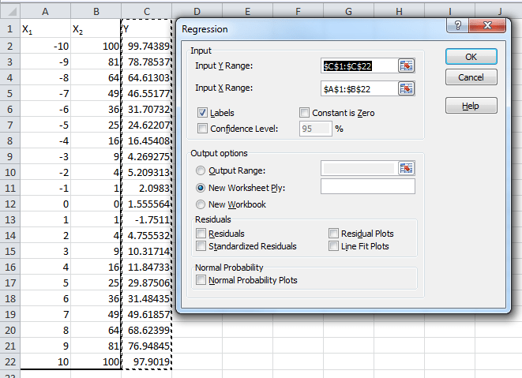The image size is (522, 378).
Task: Select column A header
Action: pyautogui.click(x=45, y=12)
